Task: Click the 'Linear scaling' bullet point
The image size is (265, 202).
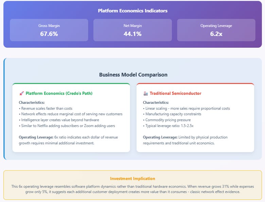Action: tap(187, 108)
